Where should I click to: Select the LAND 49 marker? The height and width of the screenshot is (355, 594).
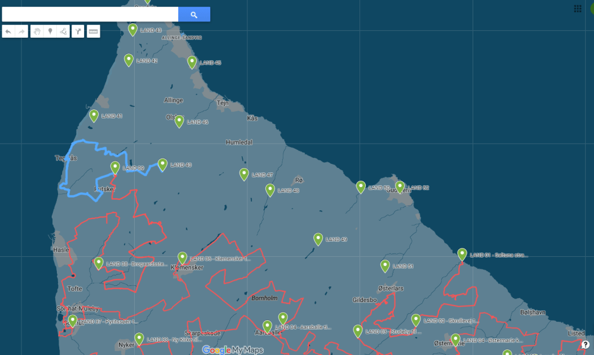pyautogui.click(x=318, y=238)
